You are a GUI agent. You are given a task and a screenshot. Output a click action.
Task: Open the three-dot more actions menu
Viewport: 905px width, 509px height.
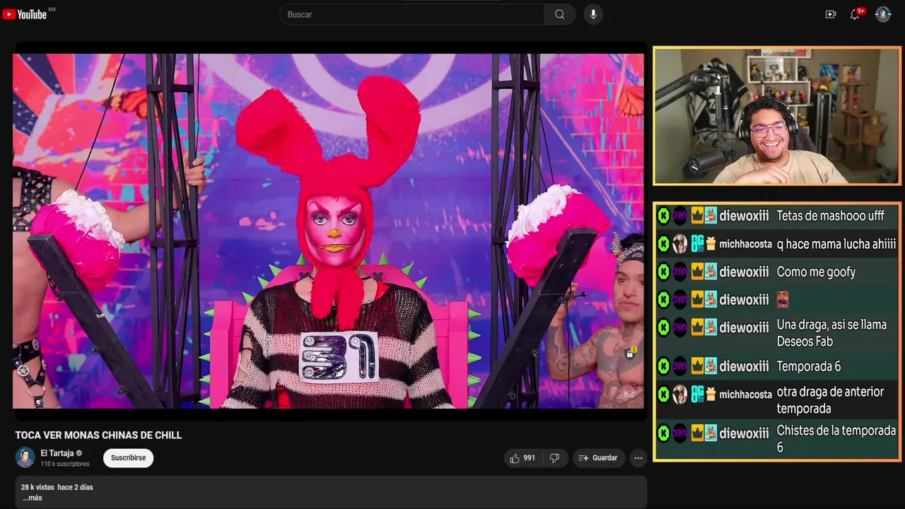coord(638,458)
